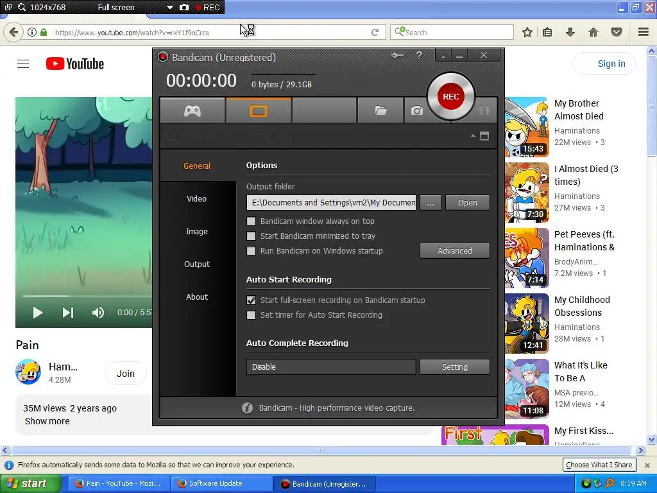Click Join button for Haminations channel
Viewport: 657px width, 493px height.
pos(125,373)
